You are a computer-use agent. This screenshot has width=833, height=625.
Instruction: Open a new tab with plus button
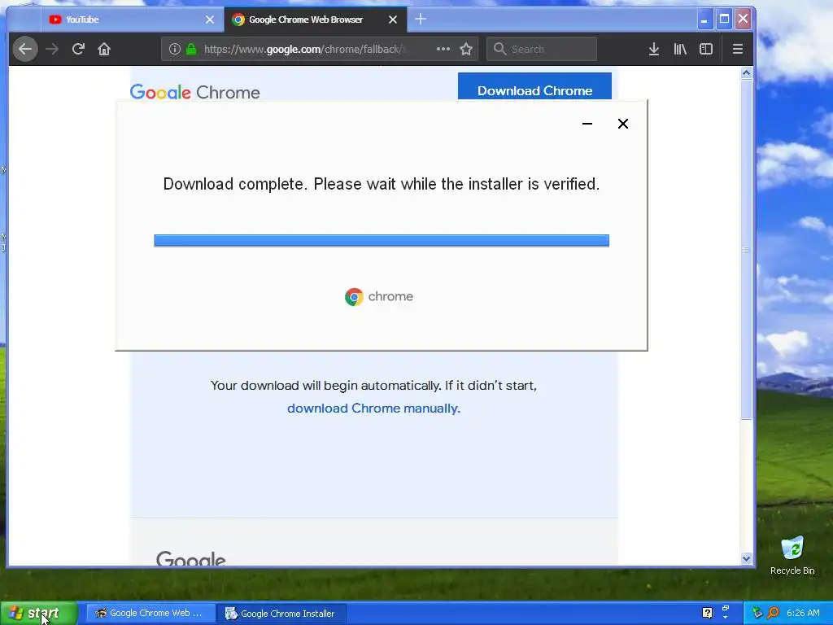tap(421, 20)
